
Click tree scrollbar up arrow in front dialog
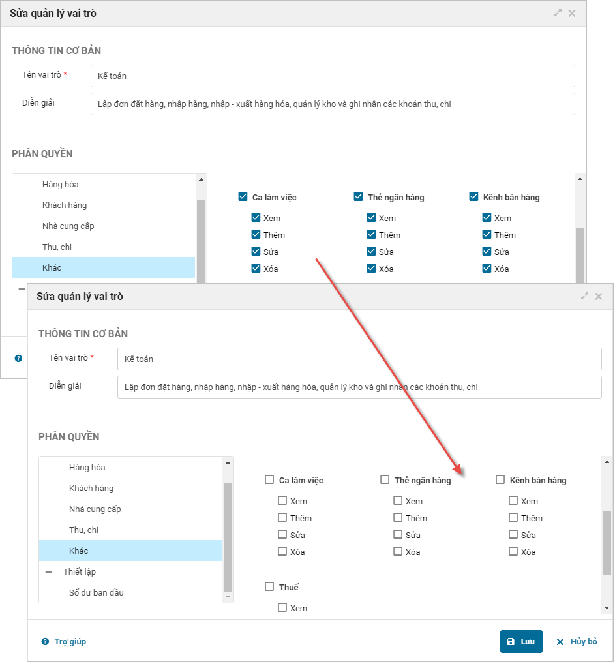pyautogui.click(x=228, y=462)
